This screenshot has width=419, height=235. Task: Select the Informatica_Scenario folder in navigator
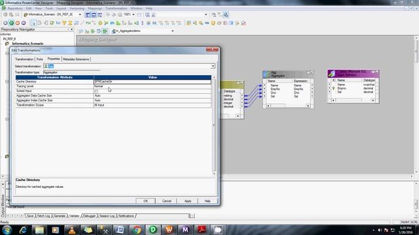coord(27,44)
